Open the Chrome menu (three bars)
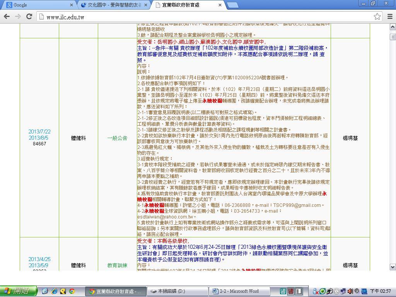The width and height of the screenshot is (396, 297). click(x=389, y=16)
